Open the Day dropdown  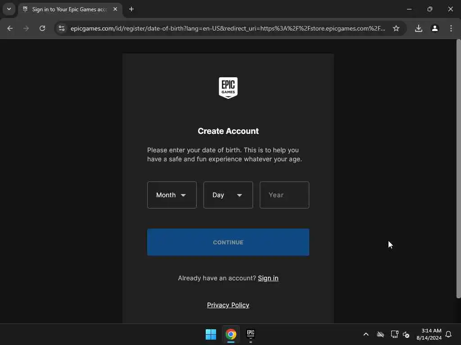(x=228, y=195)
